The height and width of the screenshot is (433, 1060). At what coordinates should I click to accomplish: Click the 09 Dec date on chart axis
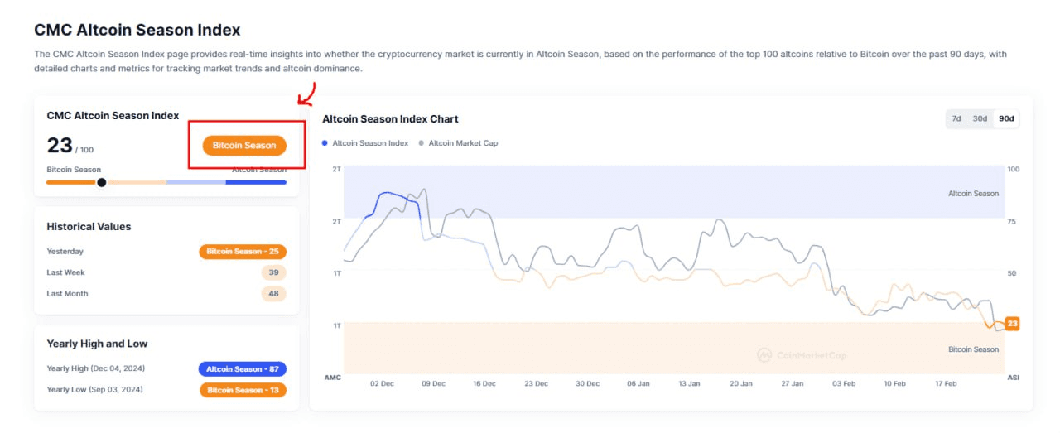tap(433, 384)
